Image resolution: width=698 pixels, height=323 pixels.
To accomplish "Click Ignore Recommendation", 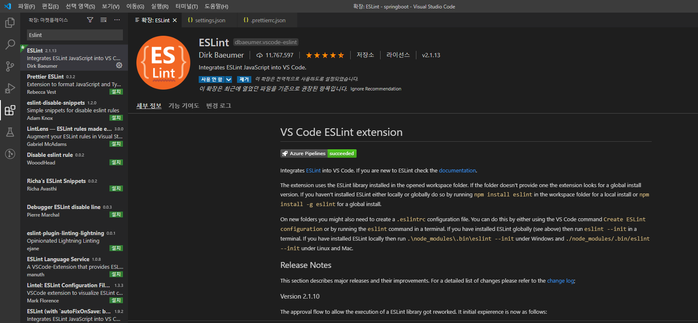I will 376,89.
